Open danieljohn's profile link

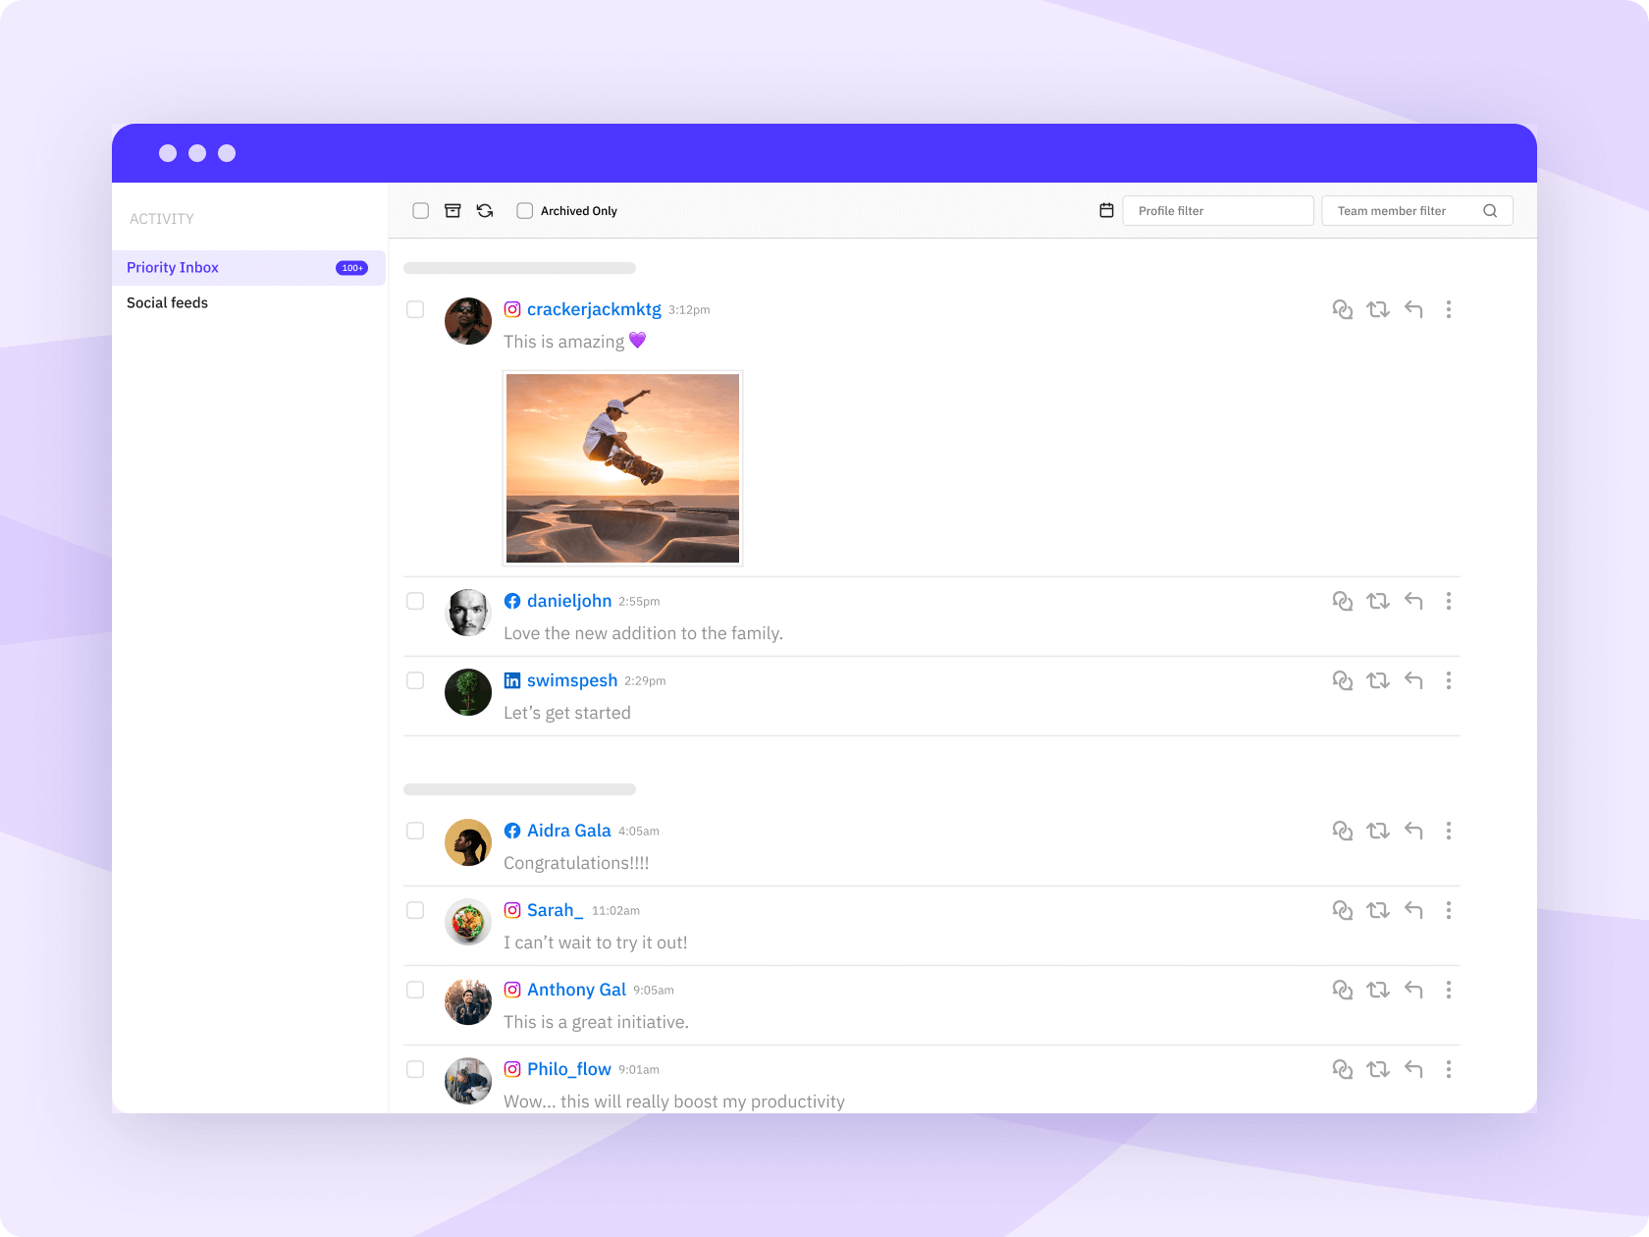(569, 600)
